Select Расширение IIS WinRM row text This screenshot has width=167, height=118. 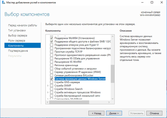(68, 62)
